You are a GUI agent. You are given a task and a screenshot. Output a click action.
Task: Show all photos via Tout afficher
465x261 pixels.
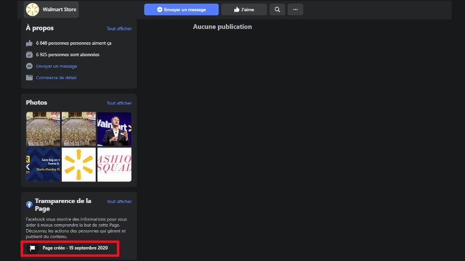pyautogui.click(x=119, y=103)
